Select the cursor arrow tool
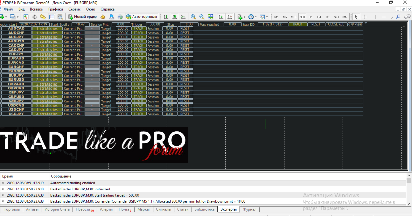Image resolution: width=412 pixels, height=216 pixels. [x=356, y=17]
